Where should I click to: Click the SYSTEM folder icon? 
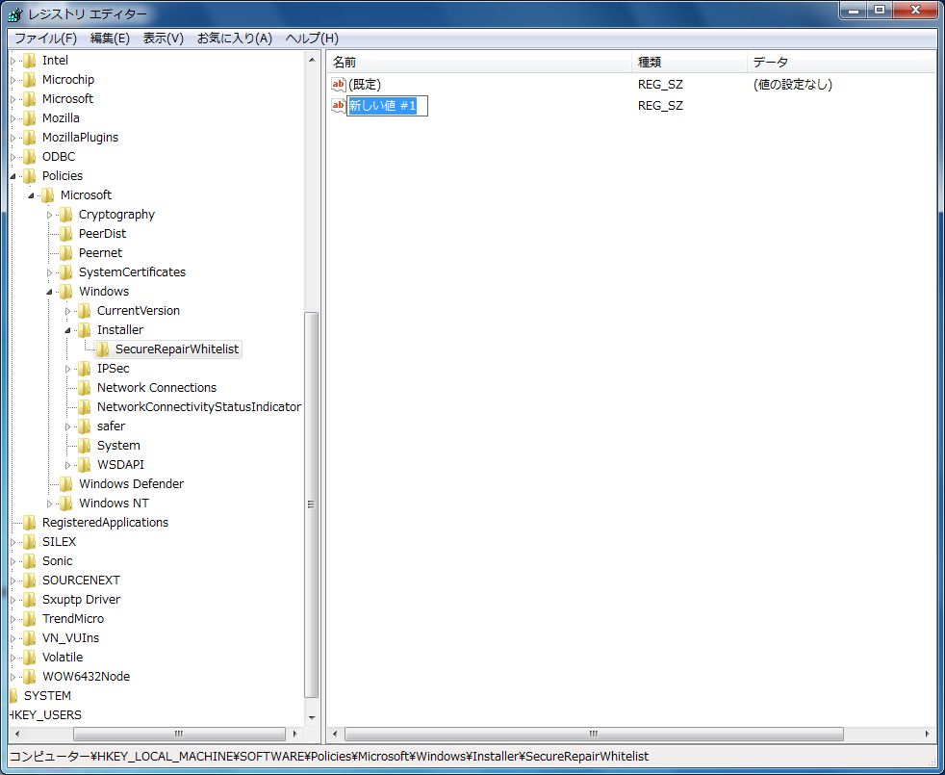(x=13, y=696)
